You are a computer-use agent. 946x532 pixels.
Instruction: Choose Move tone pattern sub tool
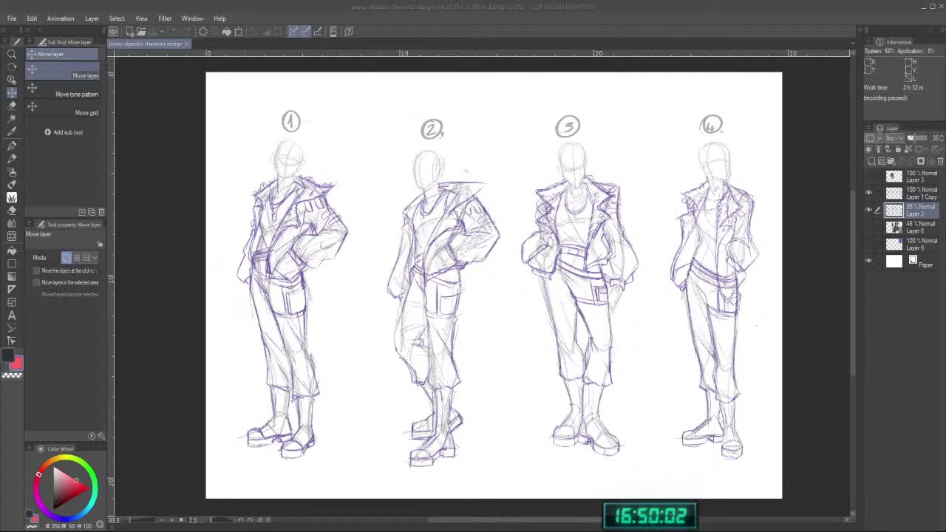tap(63, 89)
